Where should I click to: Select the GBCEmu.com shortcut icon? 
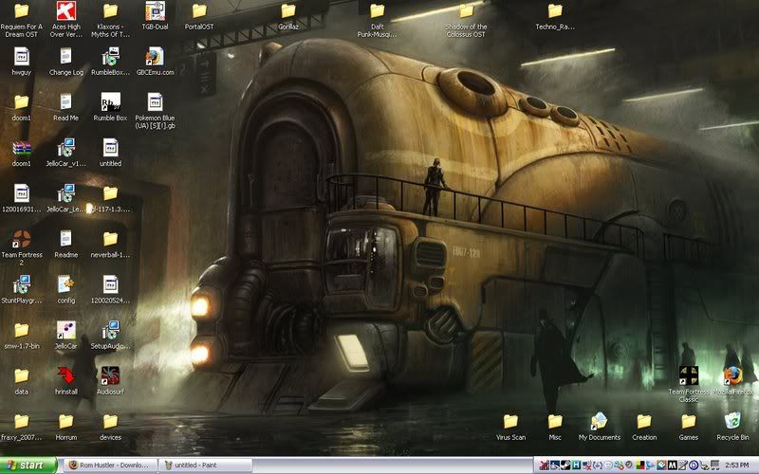tap(155, 57)
